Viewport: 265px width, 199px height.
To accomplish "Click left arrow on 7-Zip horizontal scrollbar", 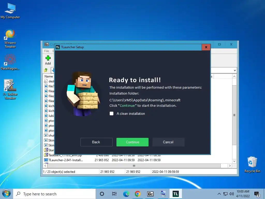I will click(45, 166).
